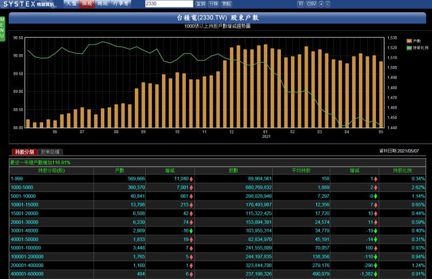Export data with the CSV button
The image size is (432, 279).
(312, 4)
